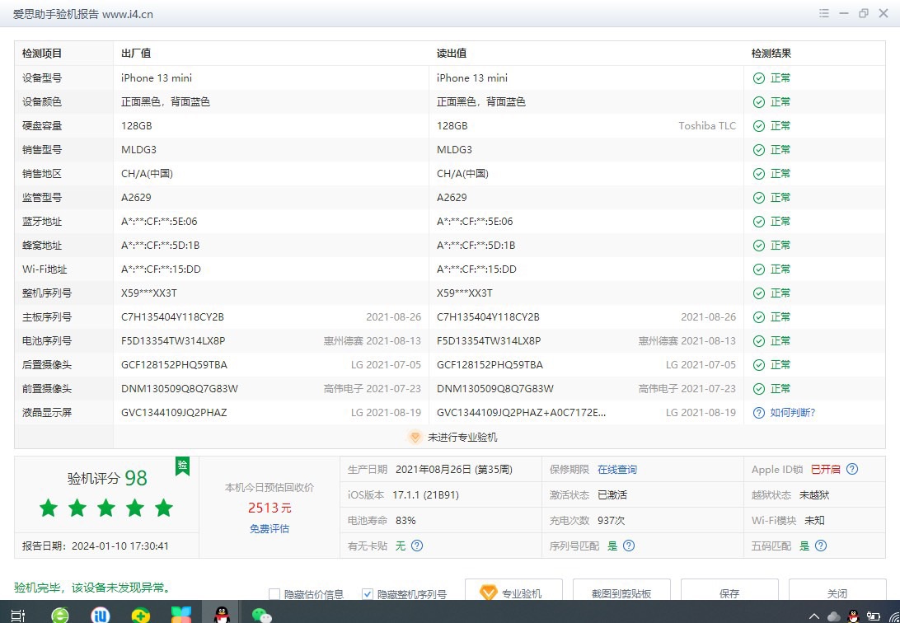This screenshot has width=900, height=623.
Task: Click the Toshiba TLC label
Action: pyautogui.click(x=707, y=126)
